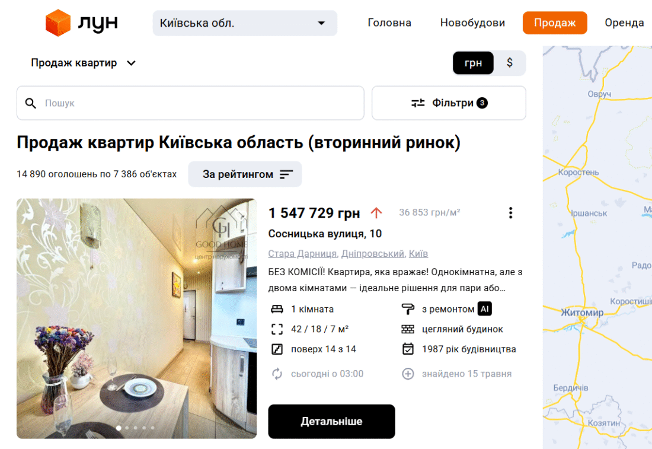
Task: Click the Детальніше button
Action: coord(331,421)
